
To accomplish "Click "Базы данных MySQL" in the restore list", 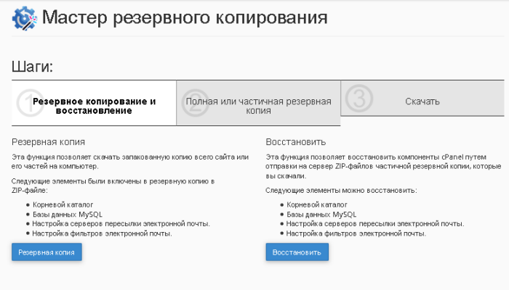I will 321,215.
